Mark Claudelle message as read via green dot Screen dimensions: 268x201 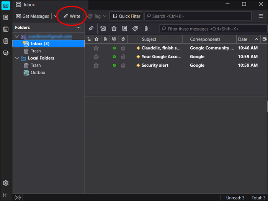[114, 48]
